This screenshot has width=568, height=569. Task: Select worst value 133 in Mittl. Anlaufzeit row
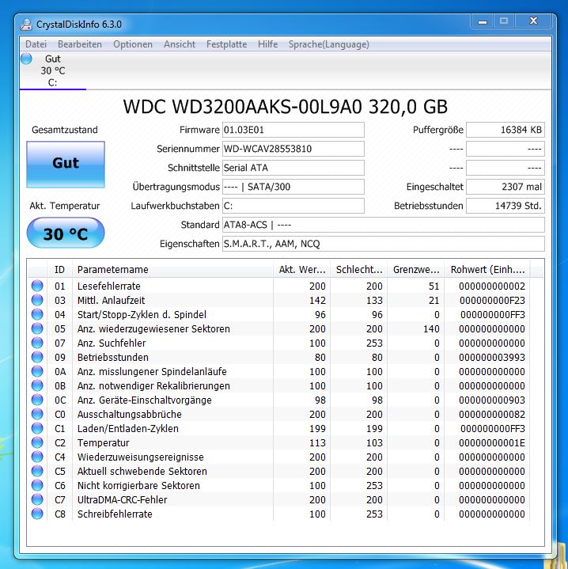pos(374,300)
